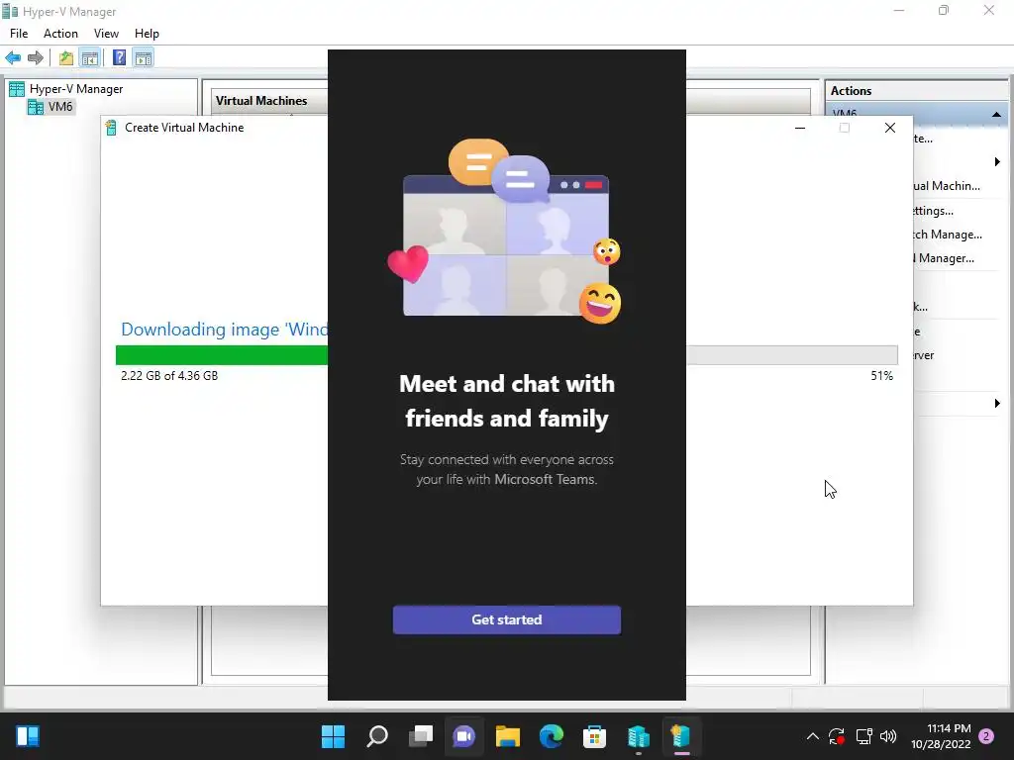Viewport: 1014px width, 760px height.
Task: Open the Help menu
Action: 147,34
